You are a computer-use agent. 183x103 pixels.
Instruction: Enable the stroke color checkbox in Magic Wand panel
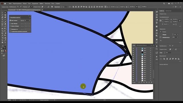pyautogui.click(x=10, y=23)
